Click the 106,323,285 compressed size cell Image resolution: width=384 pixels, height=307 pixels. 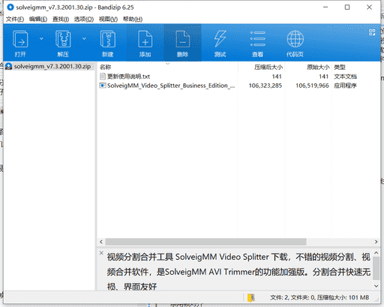pos(265,86)
